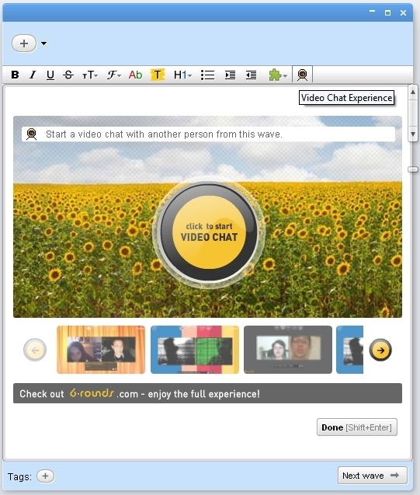Open the font family dropdown
The image size is (420, 495).
pos(114,75)
